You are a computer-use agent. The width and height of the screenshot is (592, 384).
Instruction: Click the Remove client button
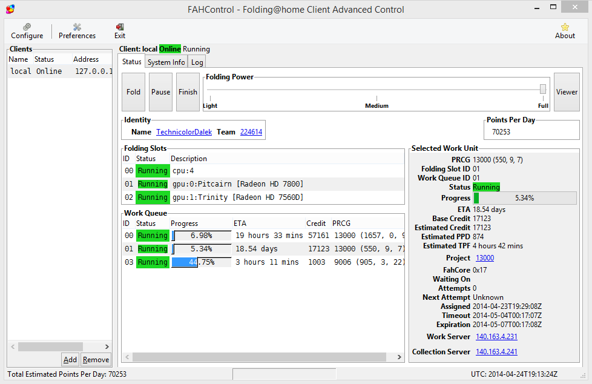tap(96, 359)
